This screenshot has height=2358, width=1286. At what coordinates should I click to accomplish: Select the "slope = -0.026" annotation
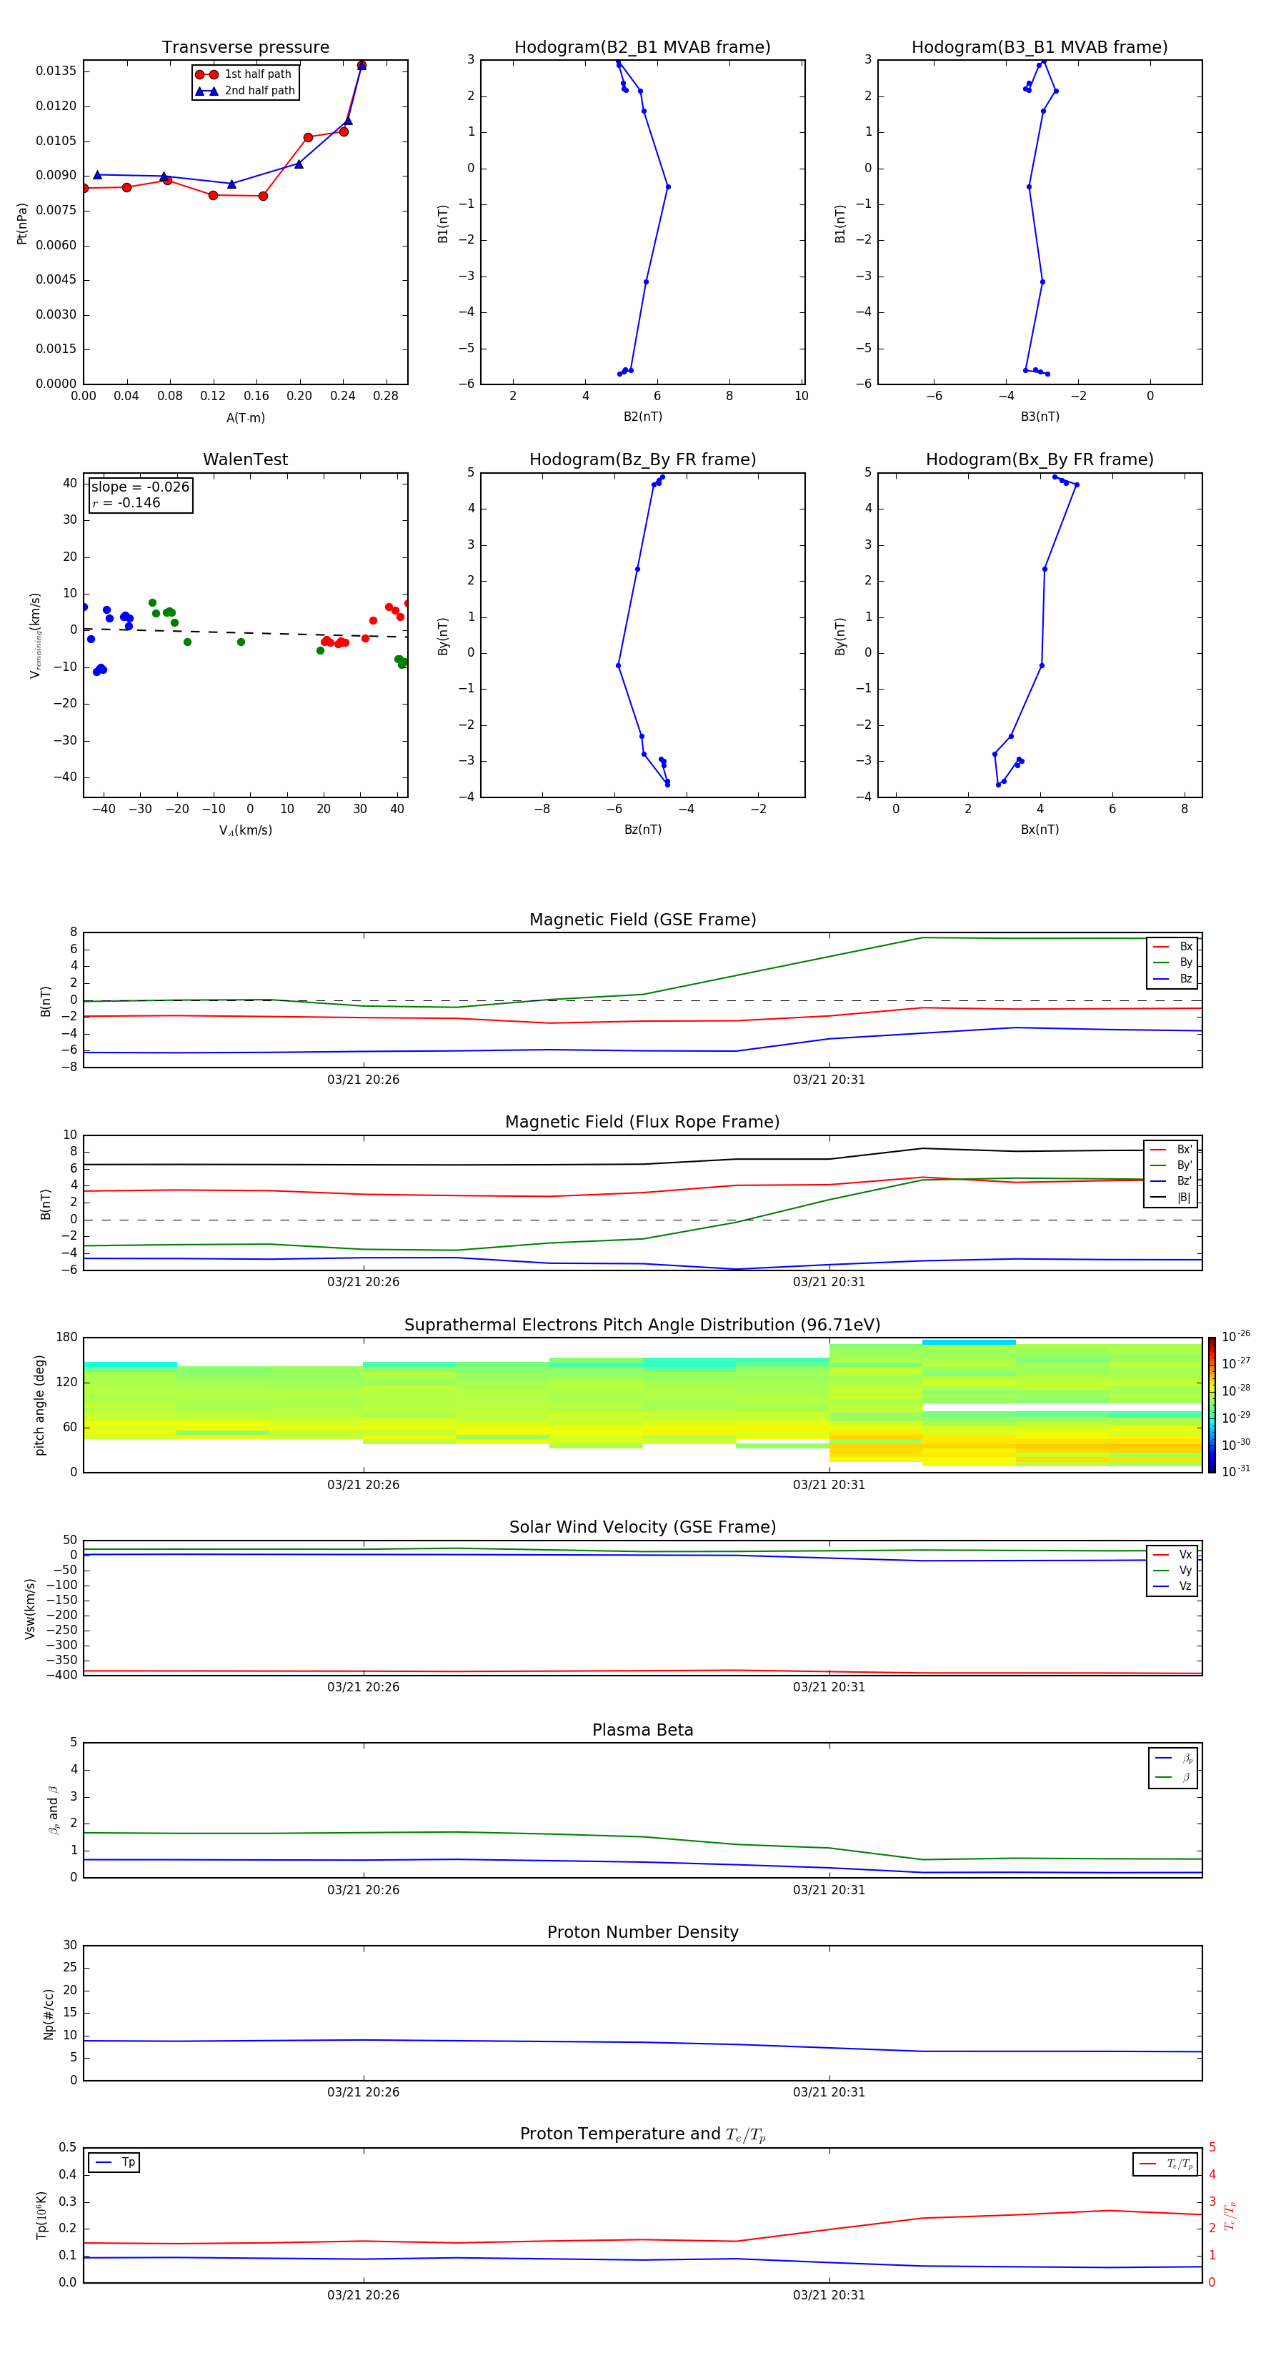pos(140,487)
